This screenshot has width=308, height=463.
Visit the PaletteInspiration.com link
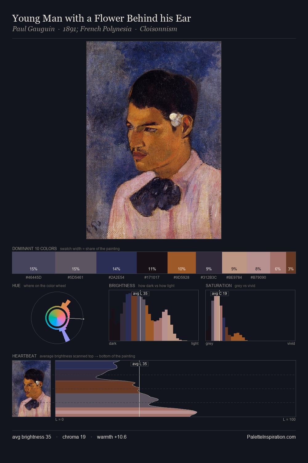[x=271, y=437]
